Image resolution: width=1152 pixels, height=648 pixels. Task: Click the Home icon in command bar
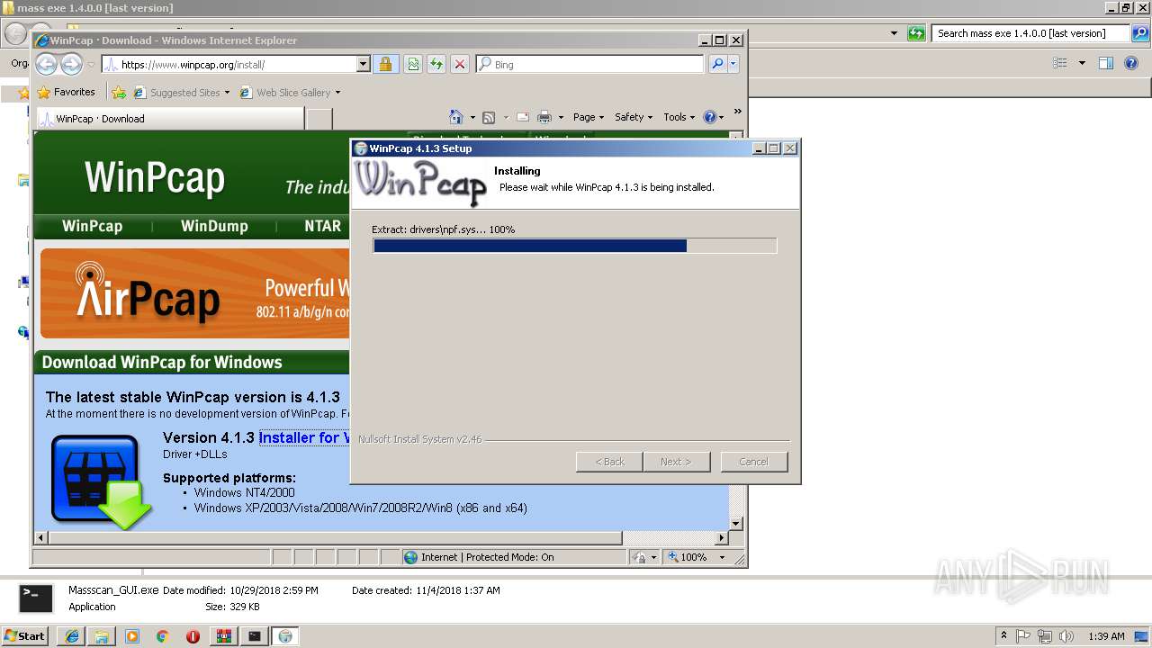455,117
